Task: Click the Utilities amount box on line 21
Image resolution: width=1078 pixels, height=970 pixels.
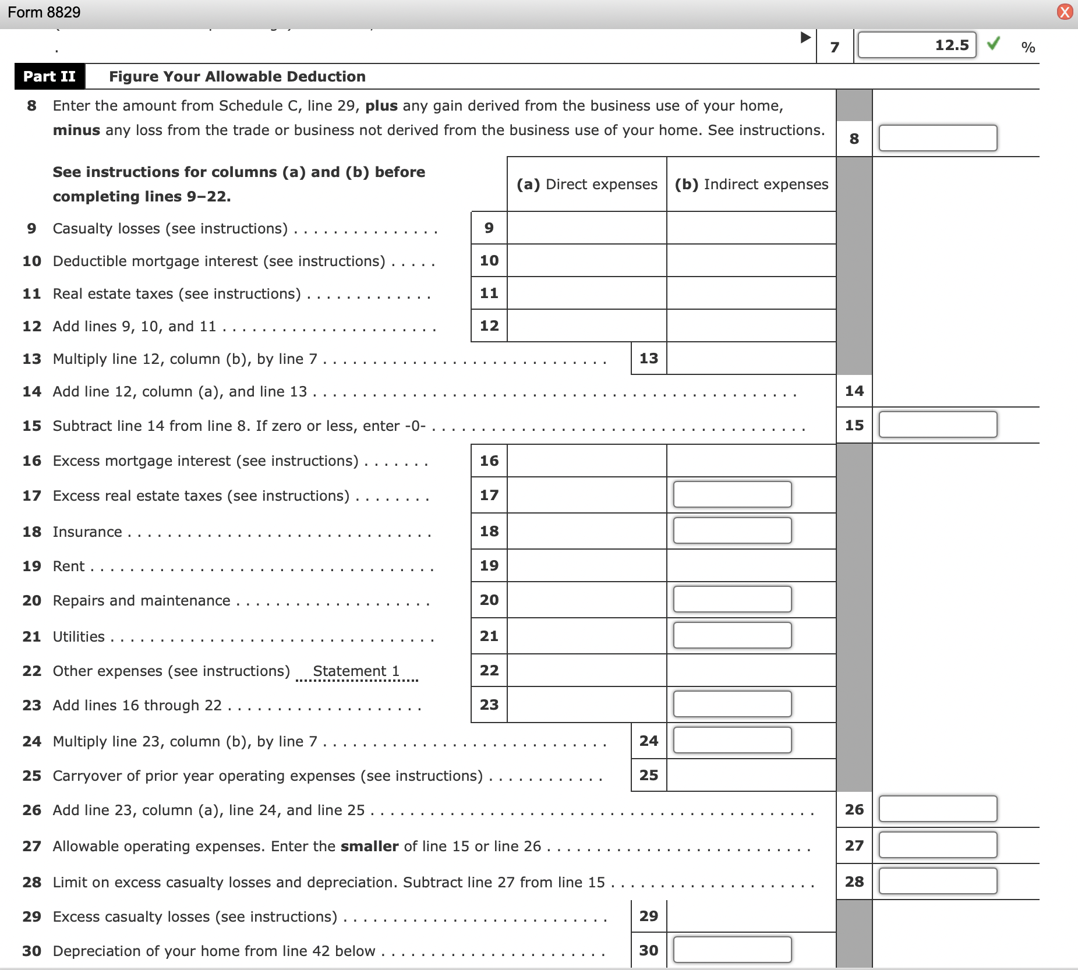Action: (733, 635)
